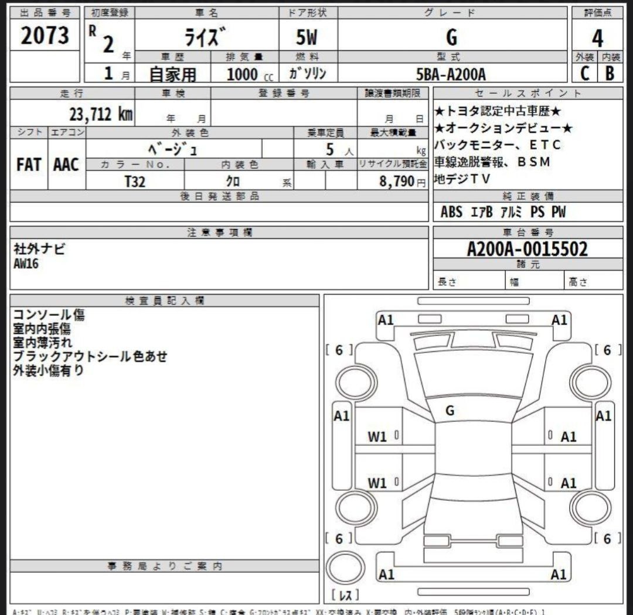Click the interior rating B
This screenshot has height=615, width=633.
coord(610,73)
